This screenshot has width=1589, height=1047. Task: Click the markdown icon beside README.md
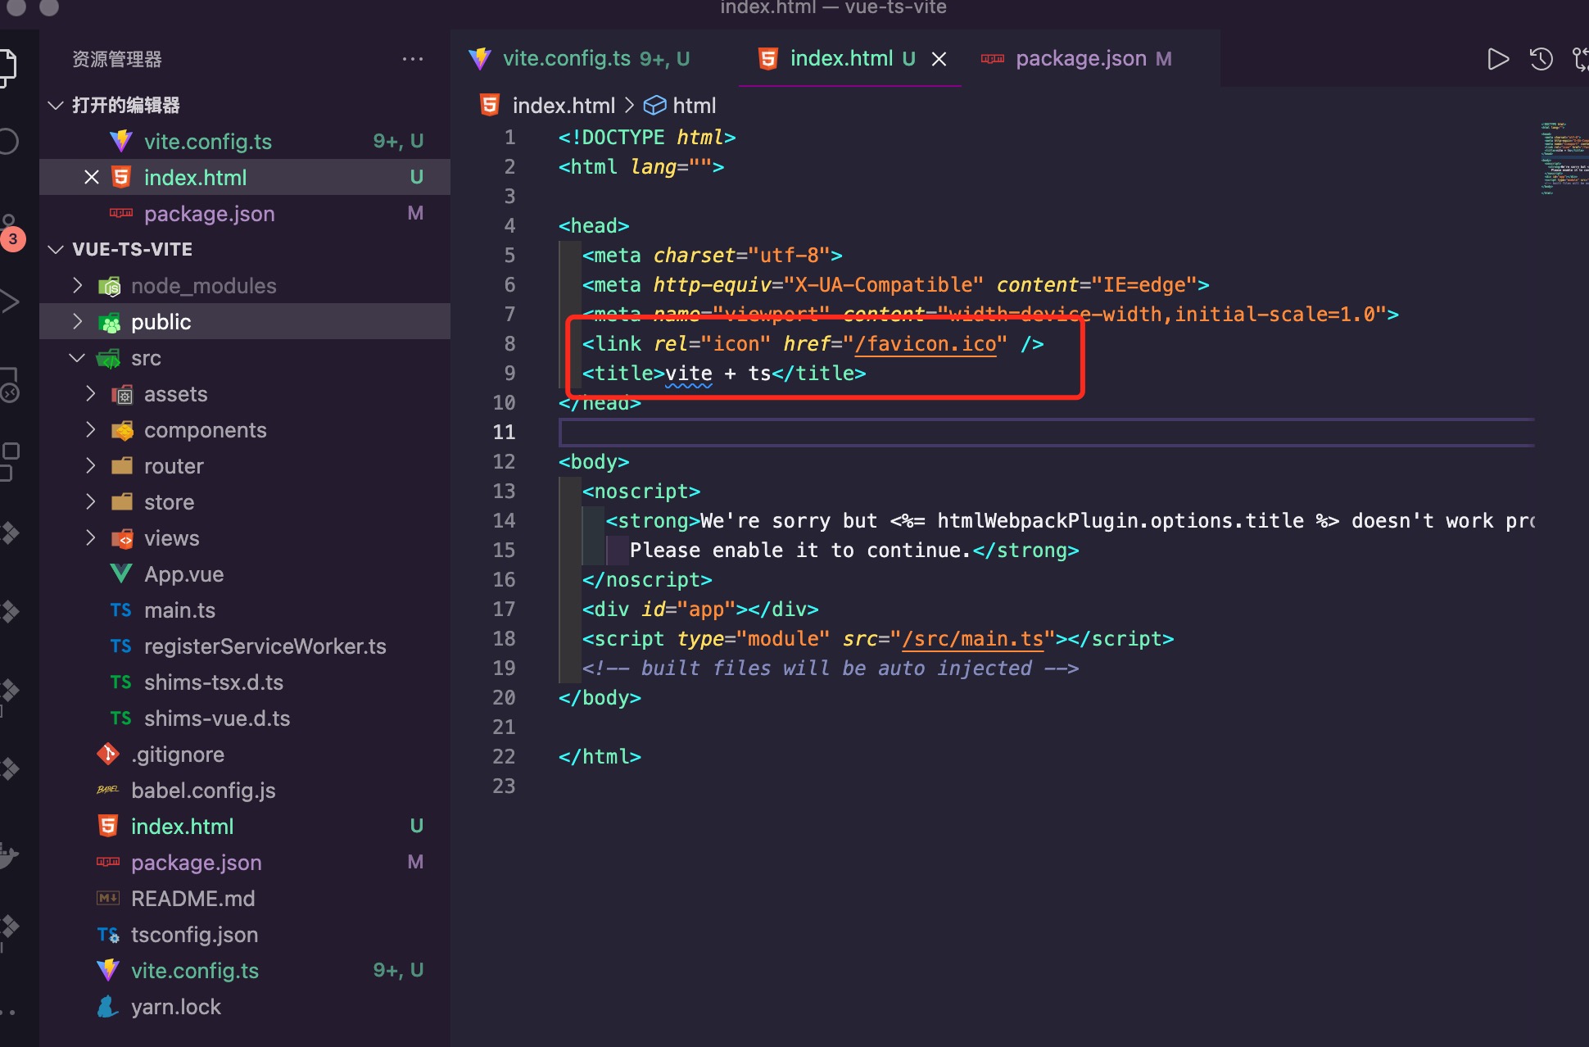point(108,898)
